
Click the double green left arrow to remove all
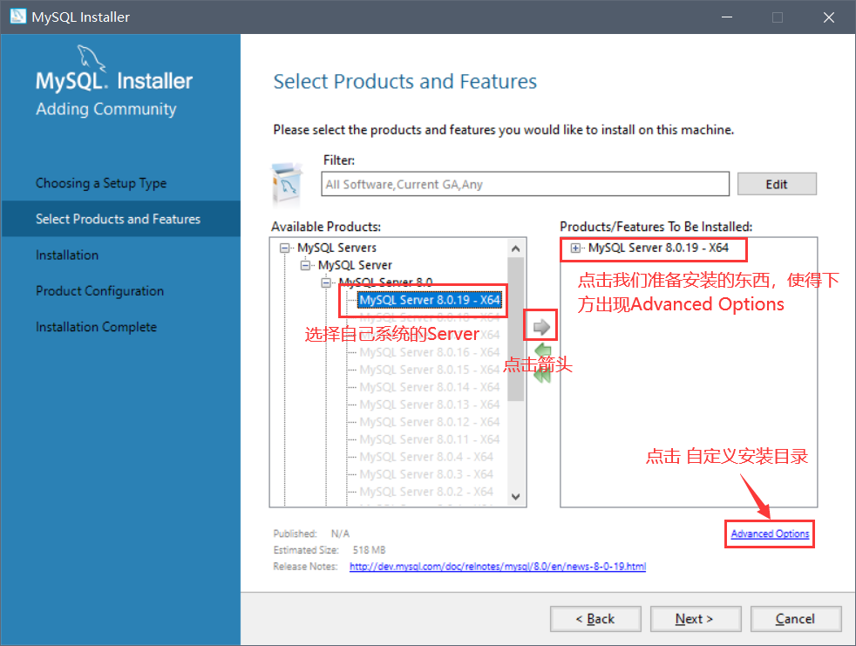point(541,374)
